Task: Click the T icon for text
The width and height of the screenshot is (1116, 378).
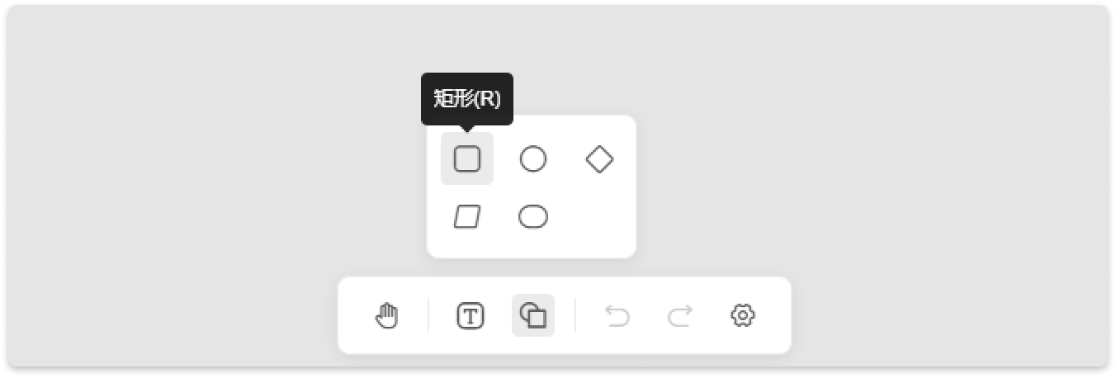Action: [471, 315]
